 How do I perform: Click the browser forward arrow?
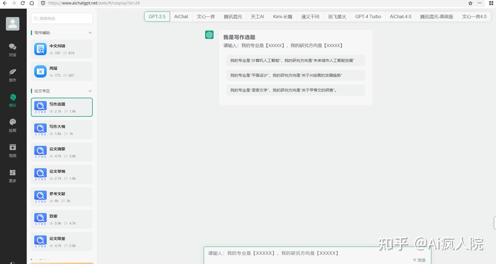(x=14, y=3)
